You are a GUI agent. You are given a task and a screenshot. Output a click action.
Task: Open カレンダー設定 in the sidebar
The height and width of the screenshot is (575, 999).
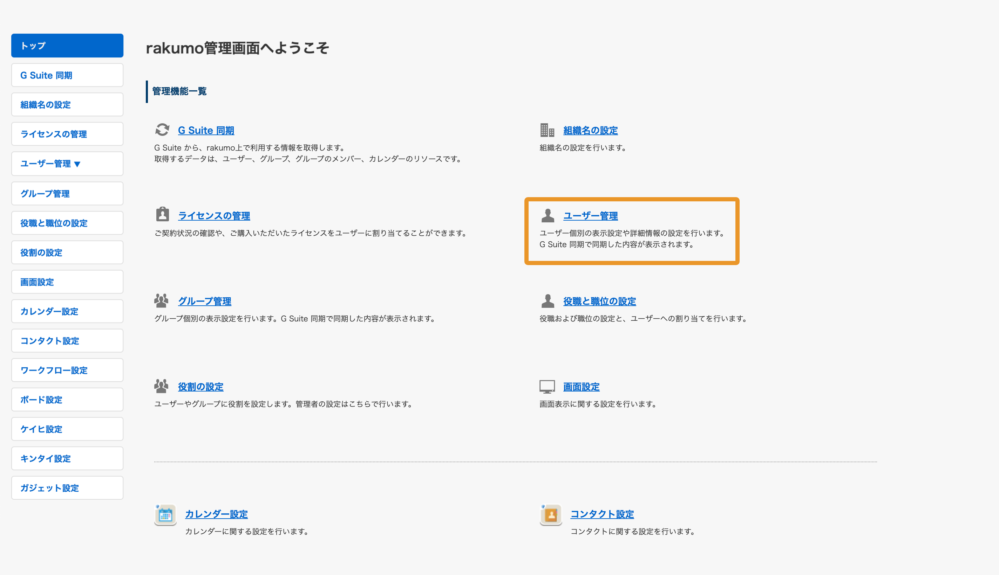tap(67, 311)
